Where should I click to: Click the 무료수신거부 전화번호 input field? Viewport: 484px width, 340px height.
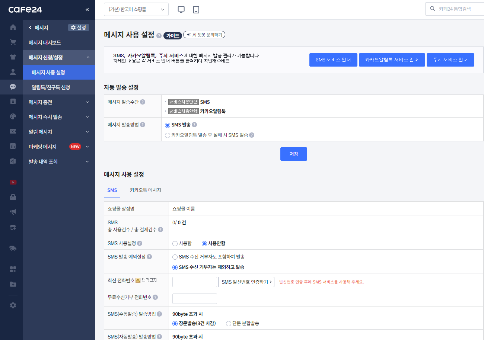click(195, 299)
